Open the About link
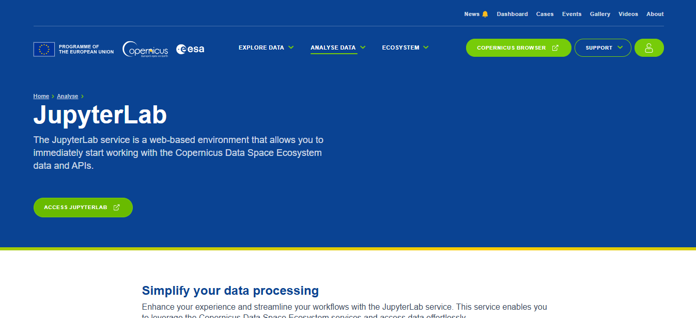Image resolution: width=696 pixels, height=318 pixels. [x=655, y=14]
